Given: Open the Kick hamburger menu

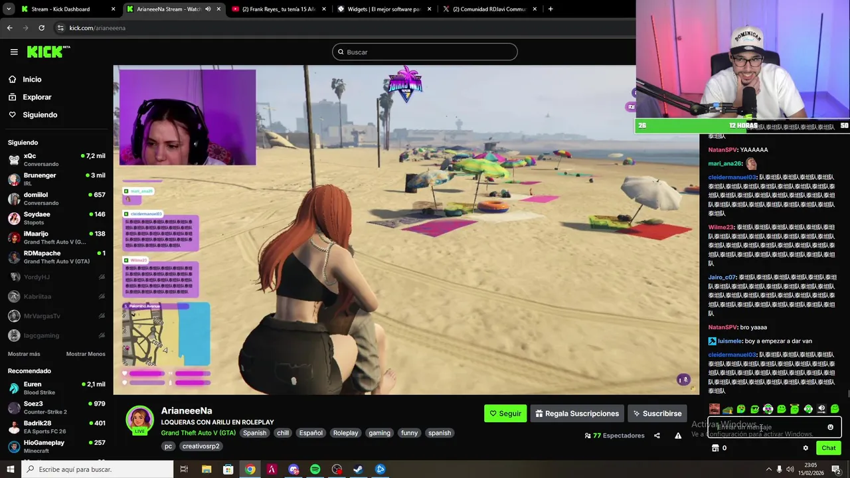Looking at the screenshot, I should tap(14, 52).
